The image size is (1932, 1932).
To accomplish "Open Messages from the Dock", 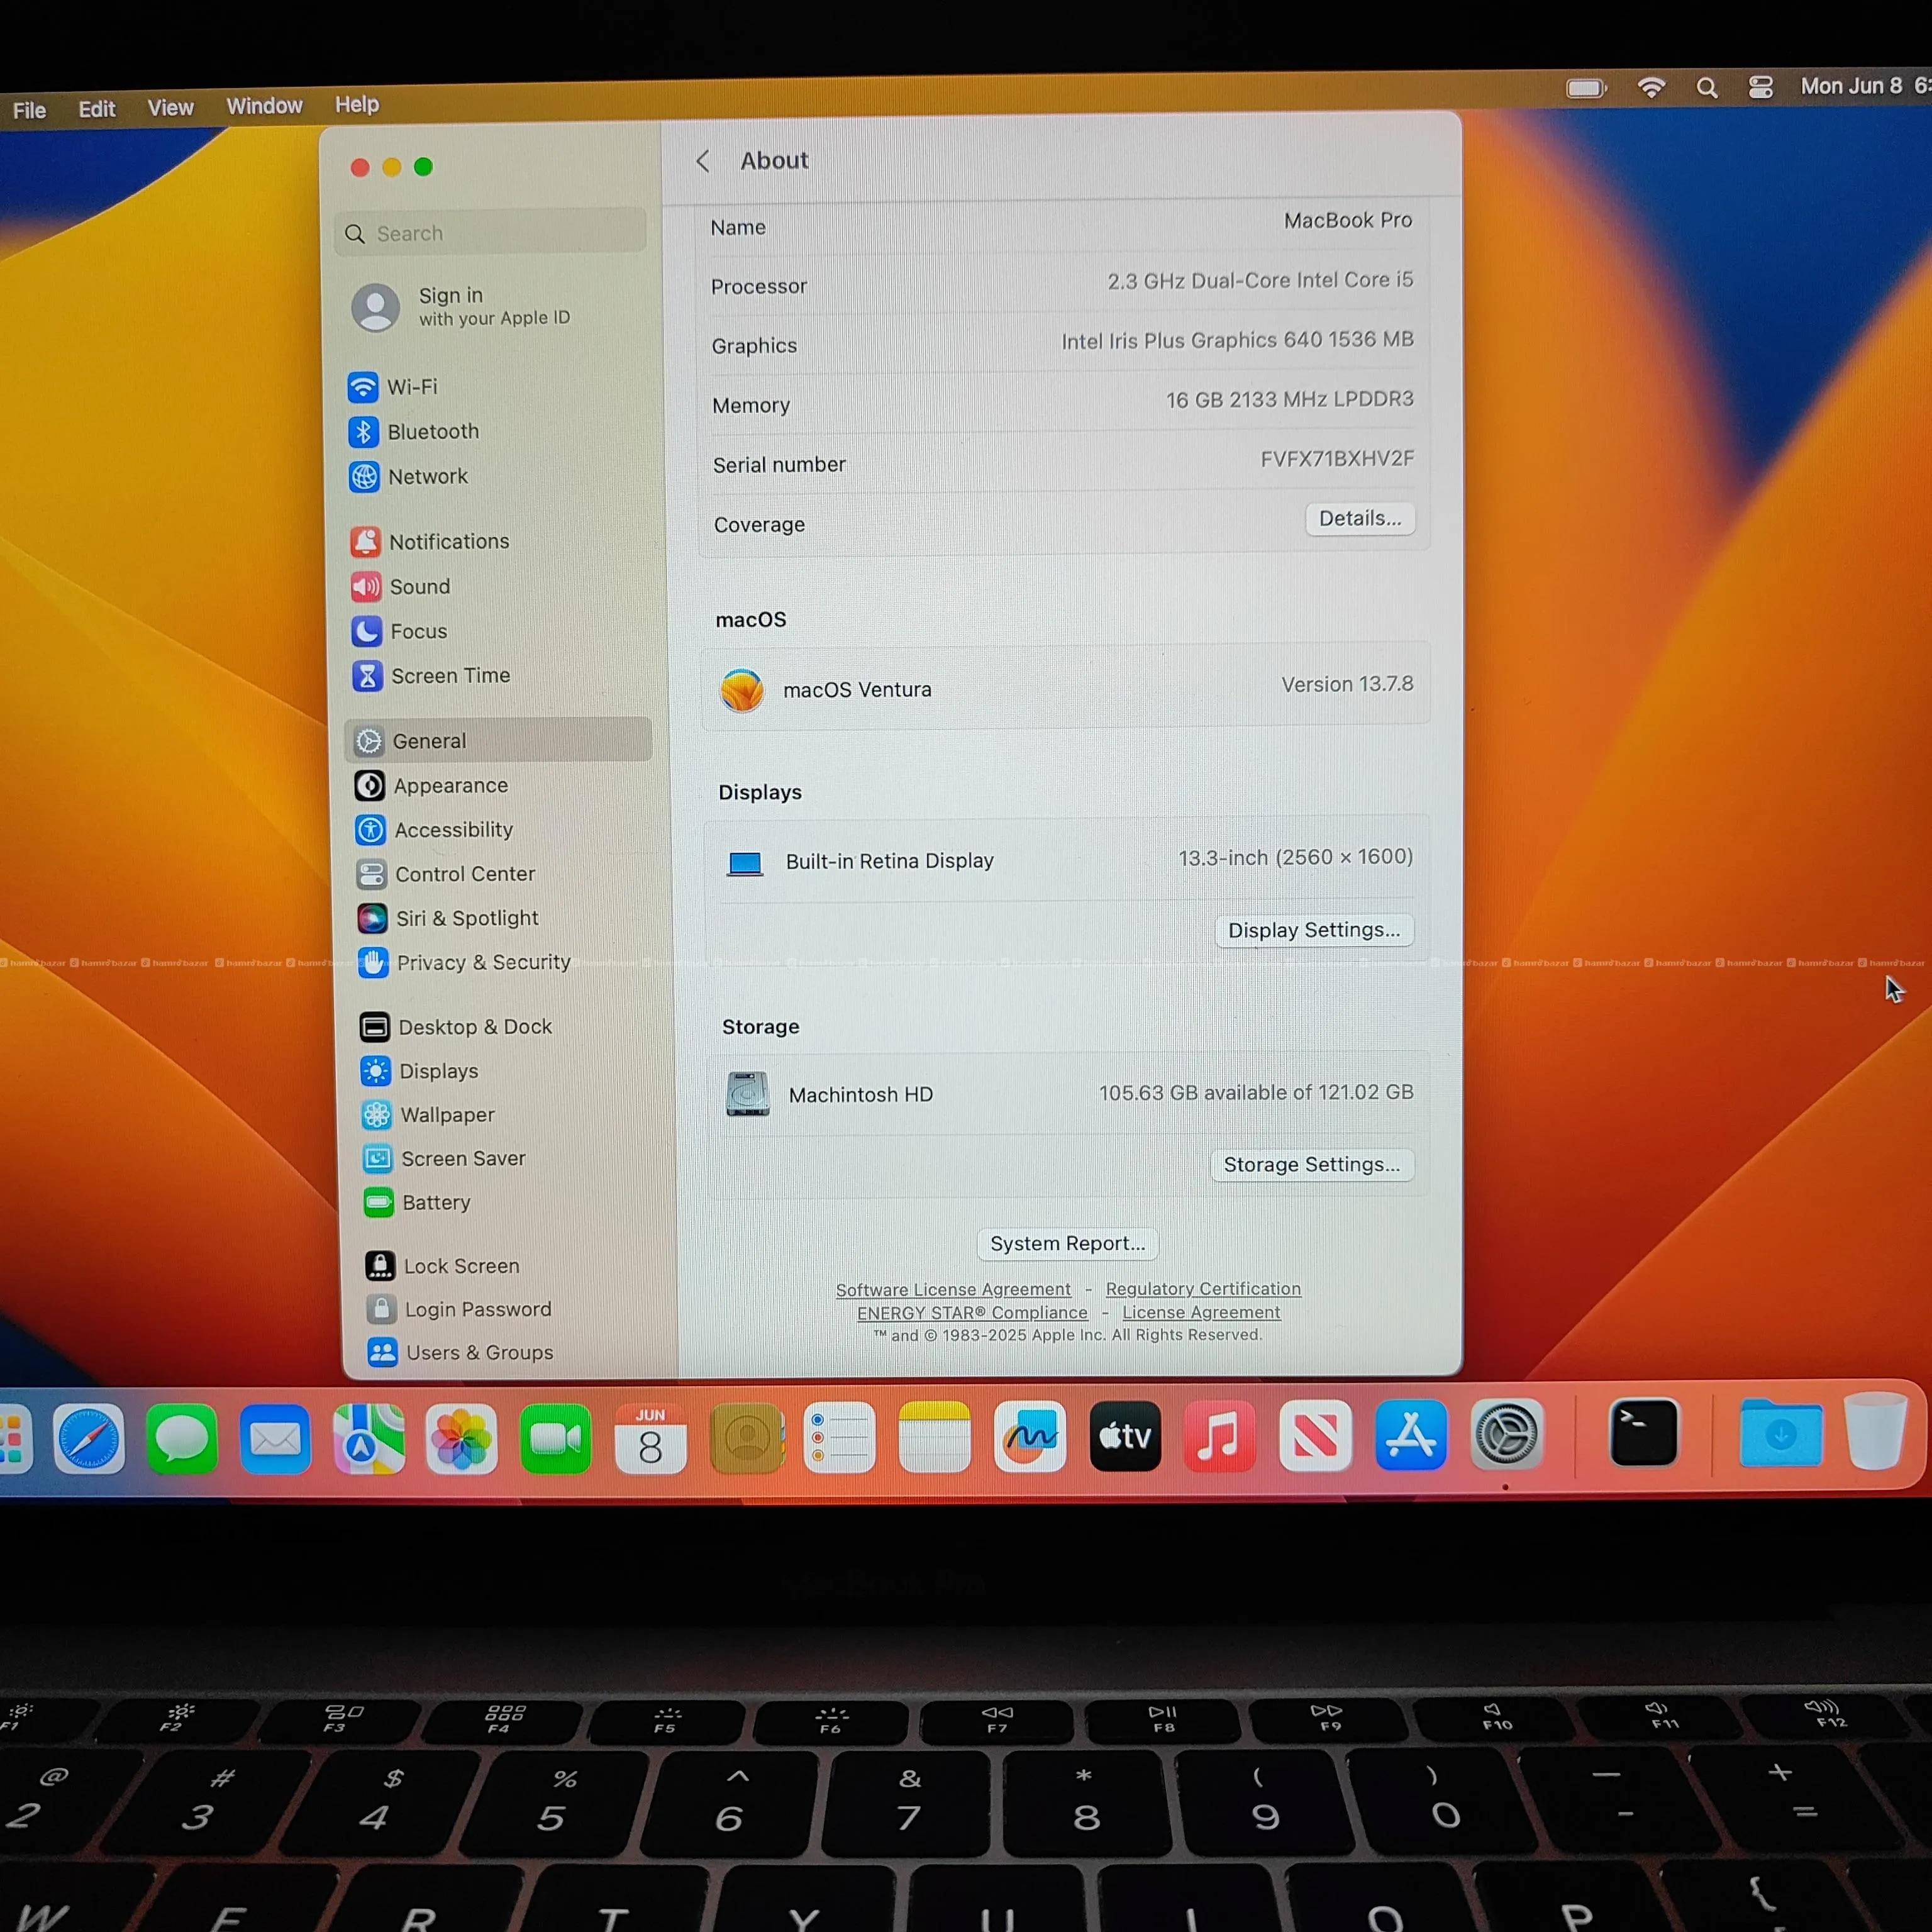I will pyautogui.click(x=182, y=1439).
